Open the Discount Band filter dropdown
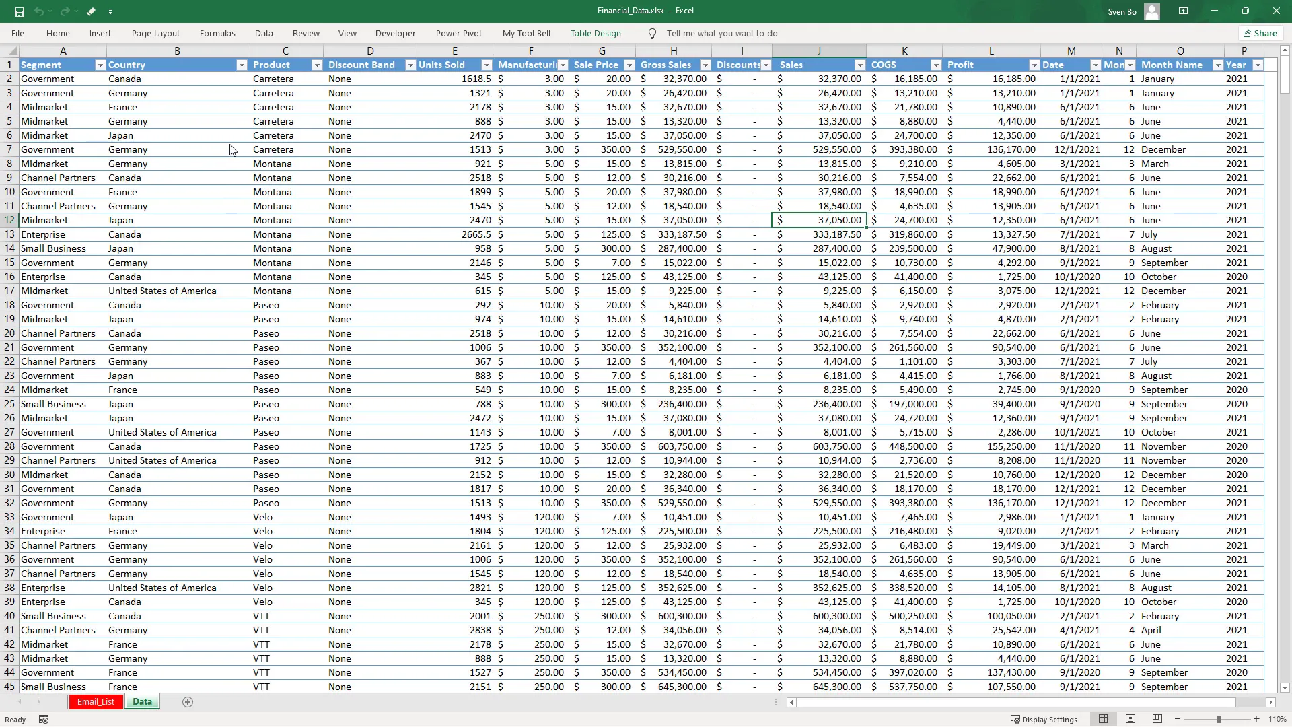 (410, 65)
